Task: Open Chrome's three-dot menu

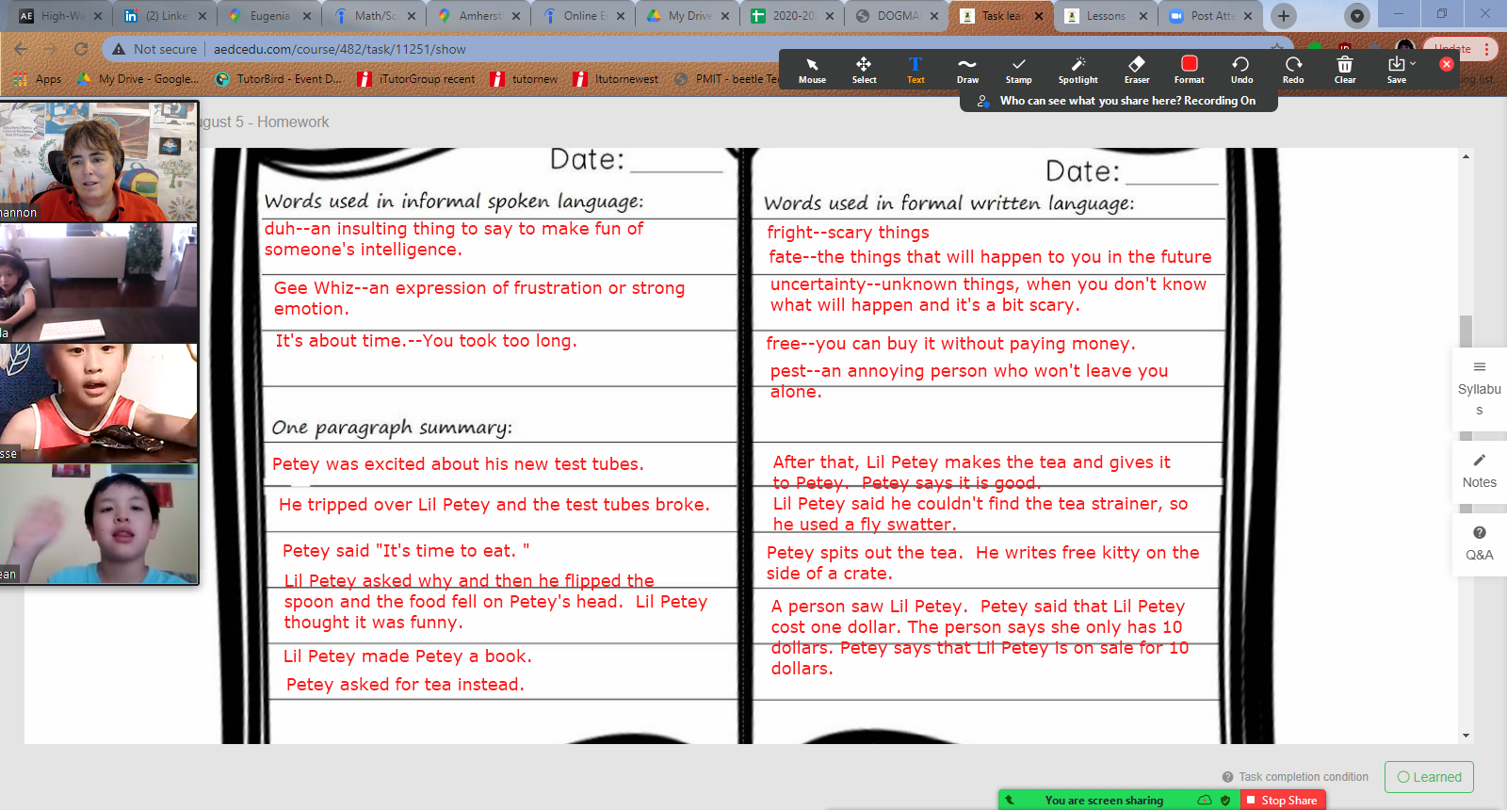Action: coord(1486,49)
